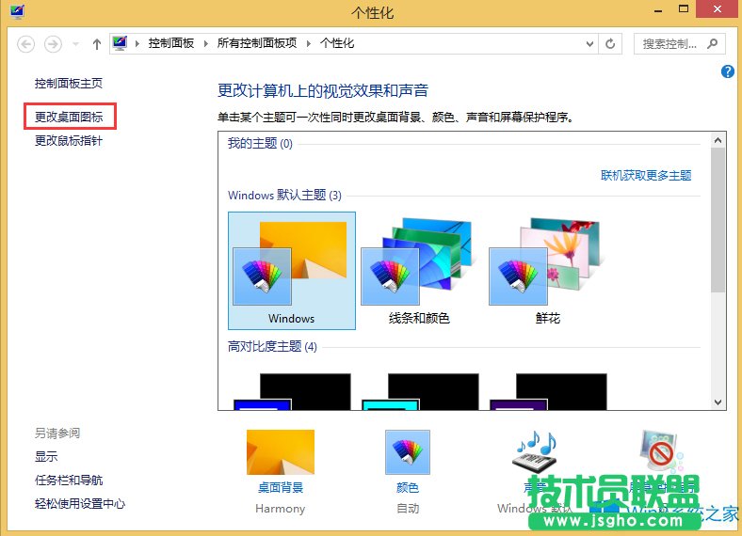Open 控制面板主页 link
Screen dimensions: 742x536
(x=69, y=84)
